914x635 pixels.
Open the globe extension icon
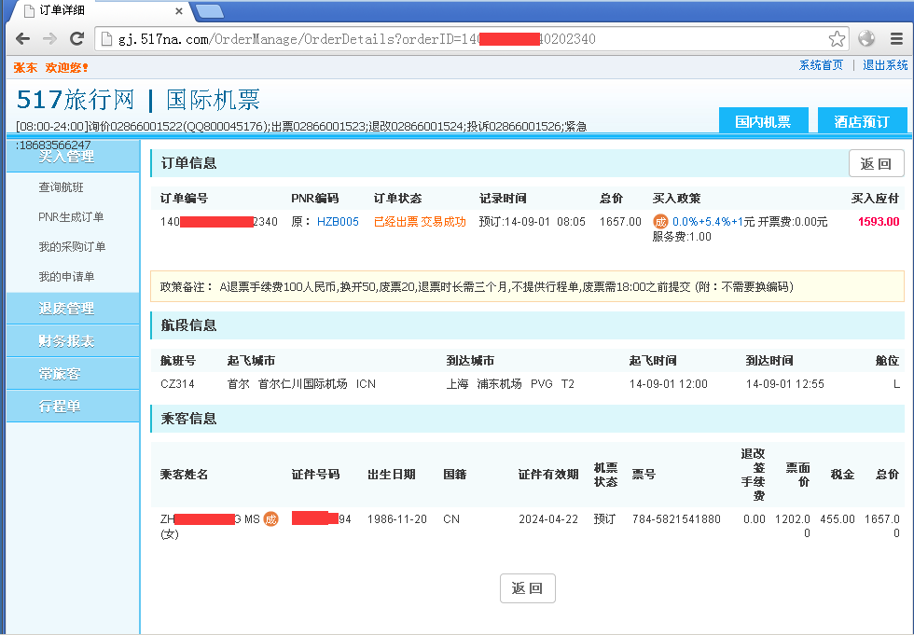(x=866, y=39)
